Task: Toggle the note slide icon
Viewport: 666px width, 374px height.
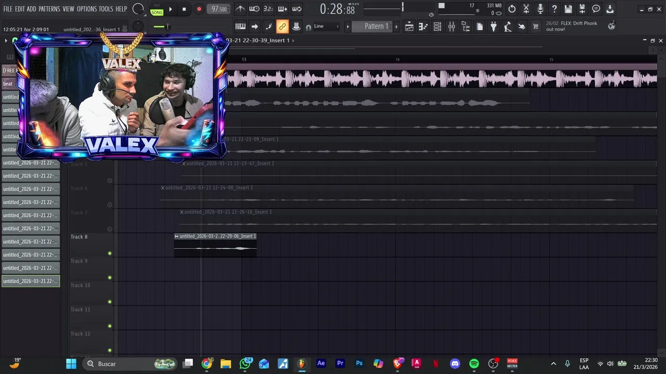Action: 268,26
